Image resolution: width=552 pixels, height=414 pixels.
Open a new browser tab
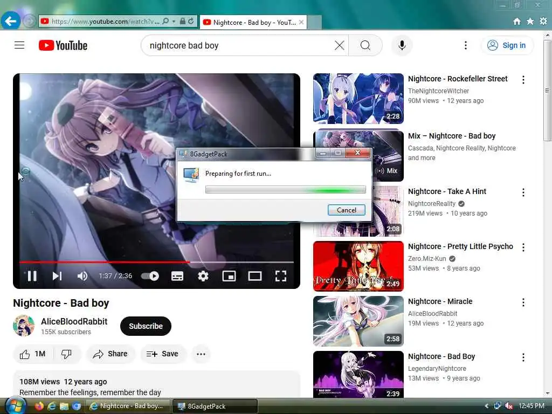coord(314,22)
